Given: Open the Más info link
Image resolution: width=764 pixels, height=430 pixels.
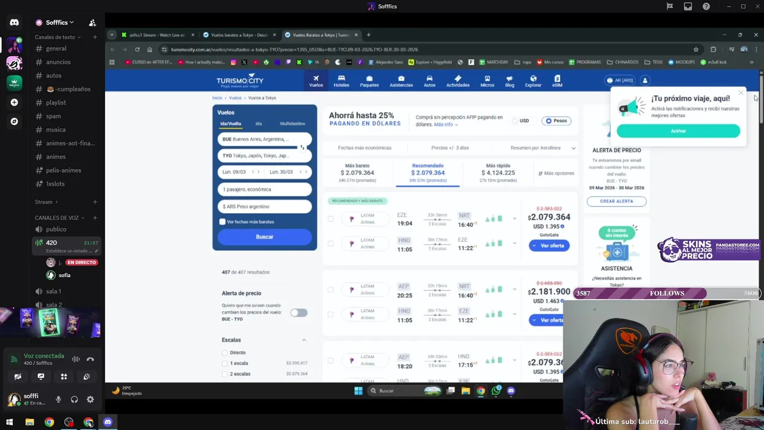Looking at the screenshot, I should (445, 124).
